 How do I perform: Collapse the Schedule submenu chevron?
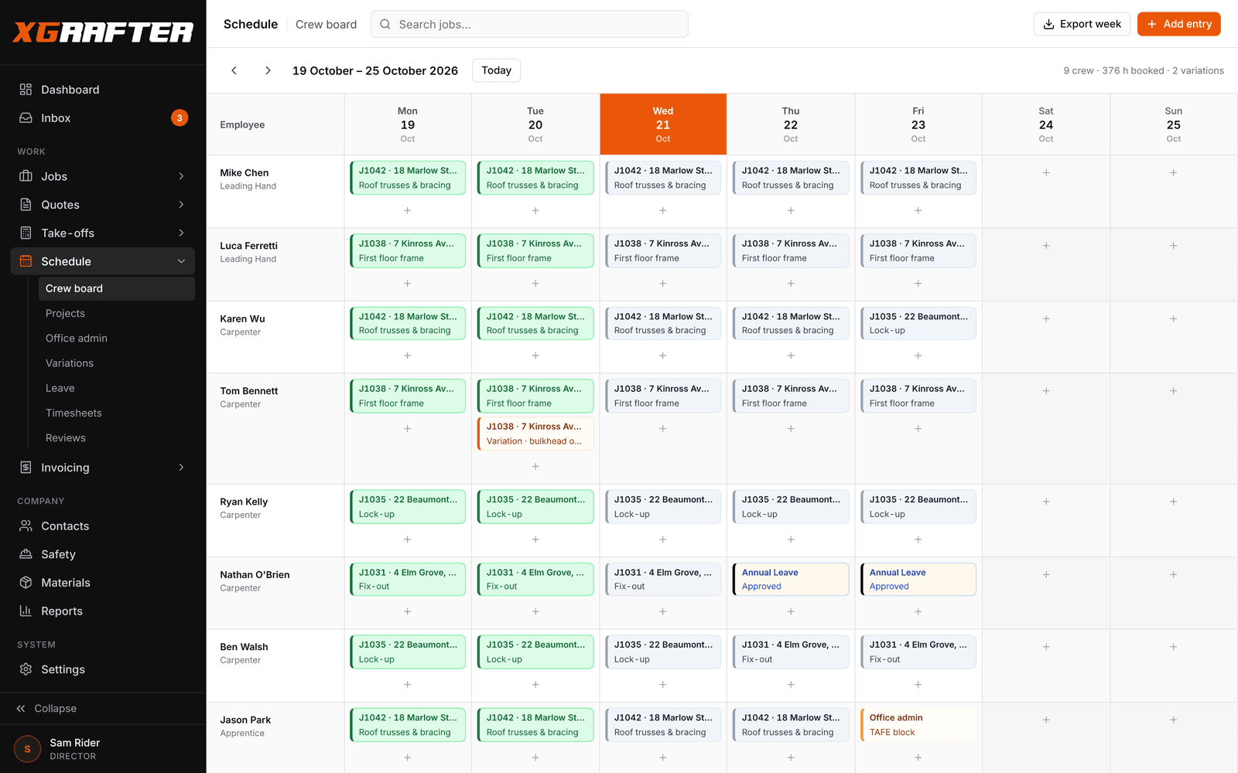(182, 261)
